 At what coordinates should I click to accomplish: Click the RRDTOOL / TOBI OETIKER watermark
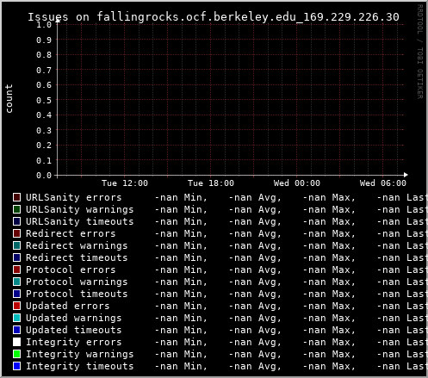420,52
